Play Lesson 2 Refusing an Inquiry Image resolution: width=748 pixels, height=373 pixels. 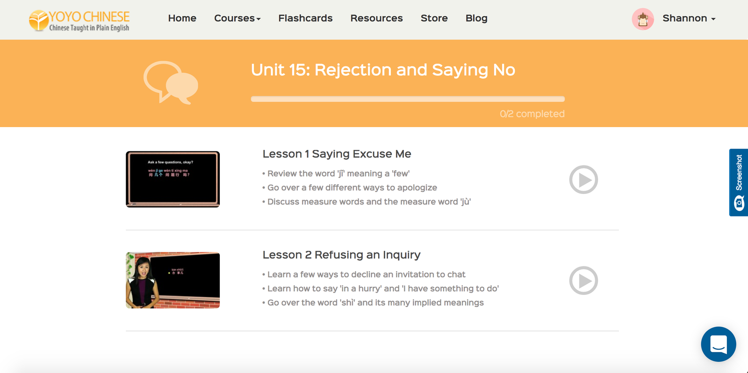[583, 280]
